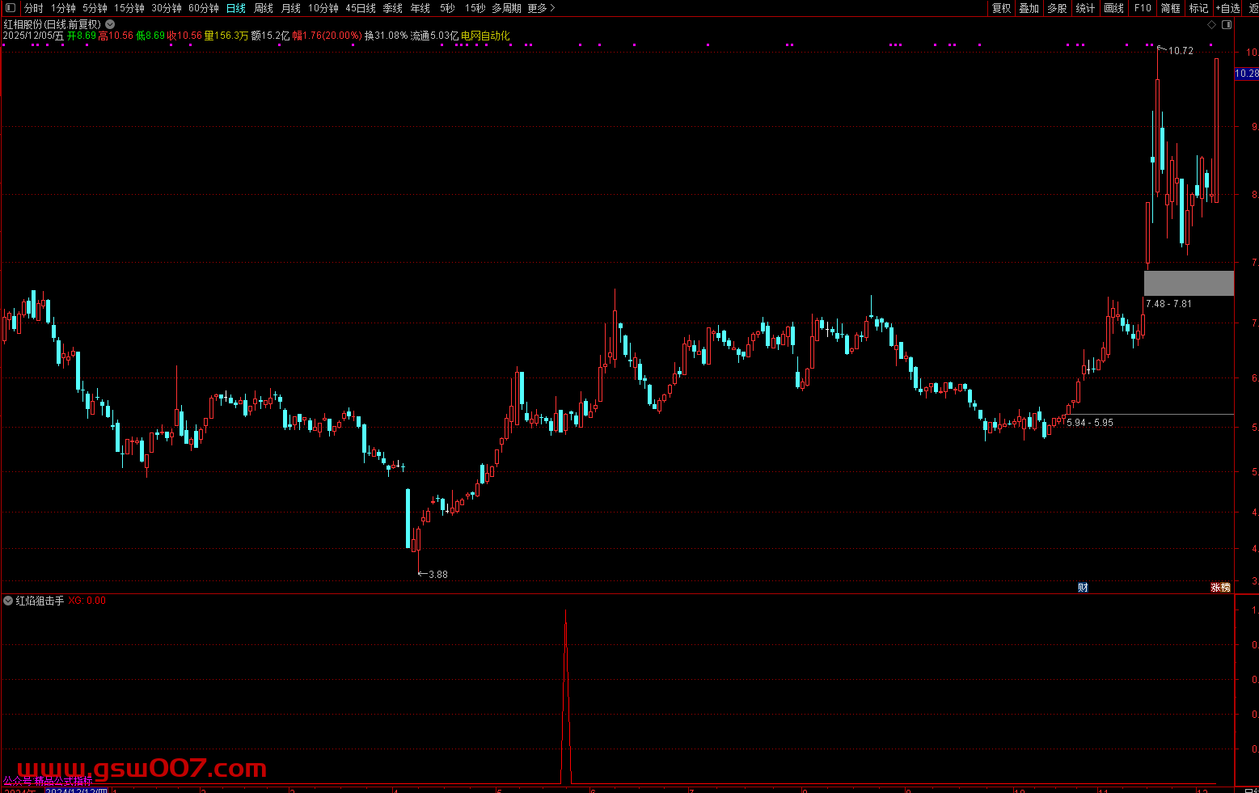Screen dimensions: 1259x793
Task: Click the 电网自动化 sector link
Action: click(x=485, y=36)
